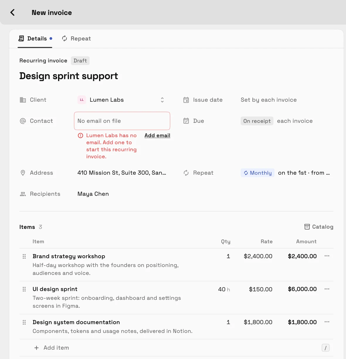Open the Lumen Labs client selector

122,100
